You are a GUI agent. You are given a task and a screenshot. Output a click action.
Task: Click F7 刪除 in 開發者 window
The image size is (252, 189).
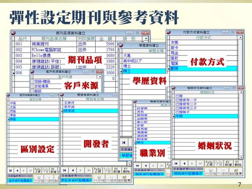pos(126,170)
